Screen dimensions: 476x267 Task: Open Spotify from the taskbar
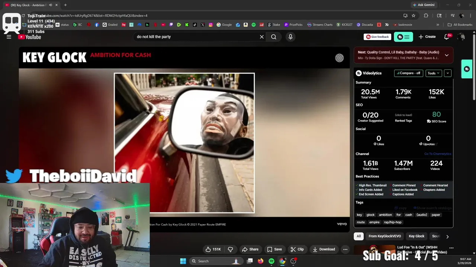pyautogui.click(x=271, y=261)
